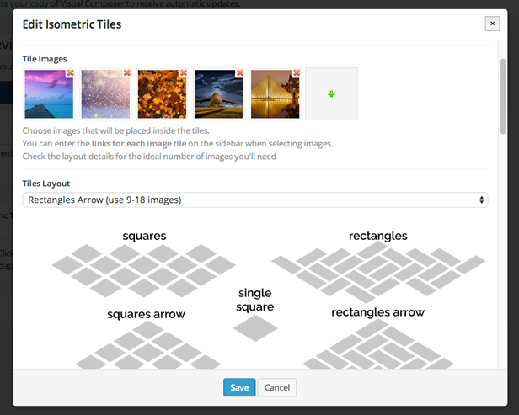
Task: Click the squares layout preview diagram
Action: click(x=143, y=270)
